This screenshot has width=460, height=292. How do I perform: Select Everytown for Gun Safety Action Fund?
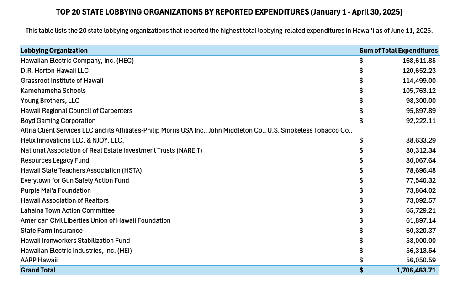pos(74,180)
